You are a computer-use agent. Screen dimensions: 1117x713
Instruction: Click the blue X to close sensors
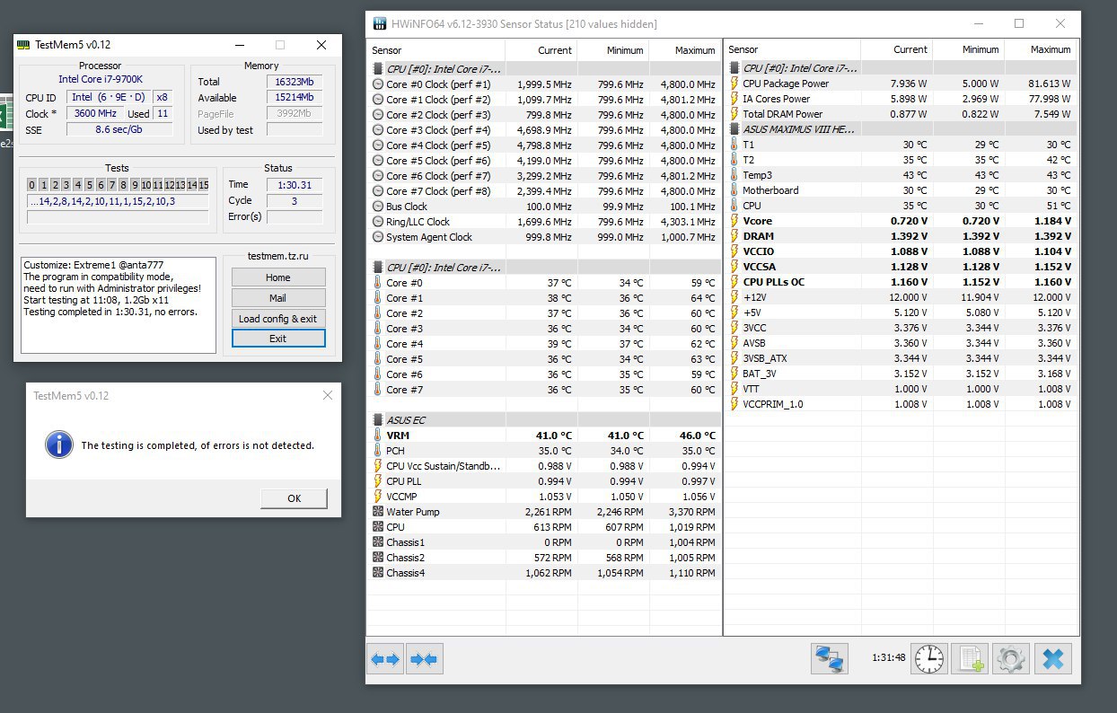pos(1053,659)
